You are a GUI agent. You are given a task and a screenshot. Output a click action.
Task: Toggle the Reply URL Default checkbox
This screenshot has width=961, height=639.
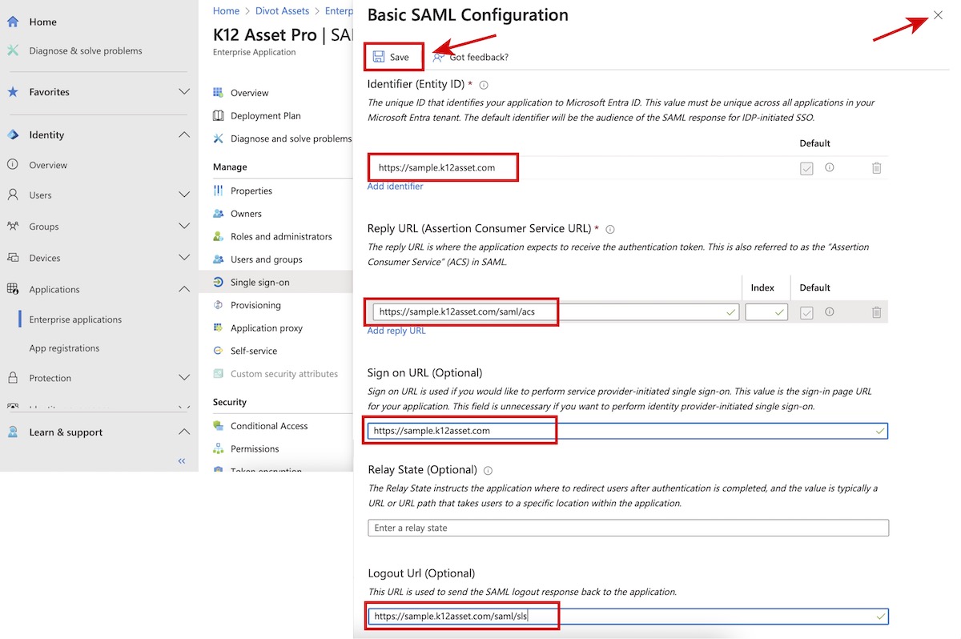point(806,312)
